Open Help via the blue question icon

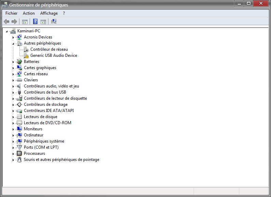pos(35,21)
